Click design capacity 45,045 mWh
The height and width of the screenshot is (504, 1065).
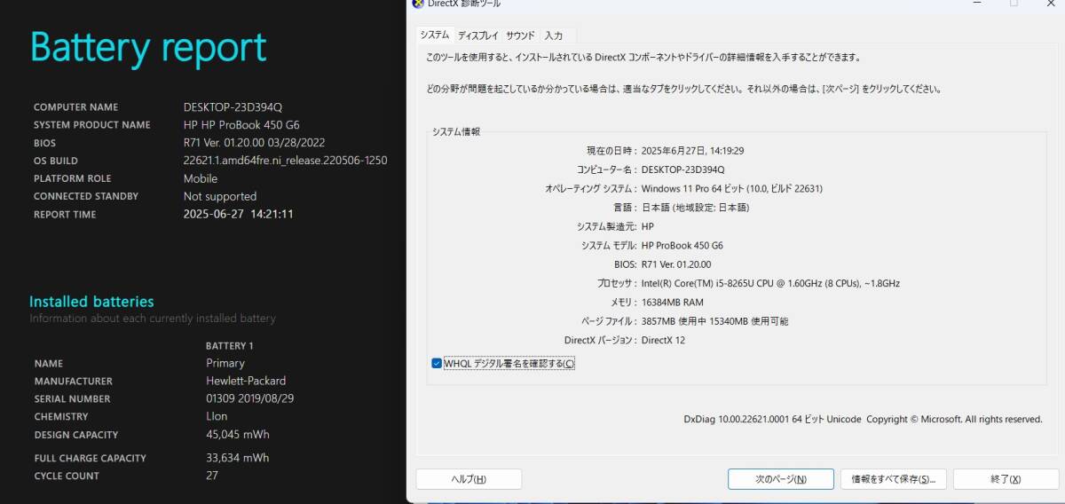(x=237, y=435)
